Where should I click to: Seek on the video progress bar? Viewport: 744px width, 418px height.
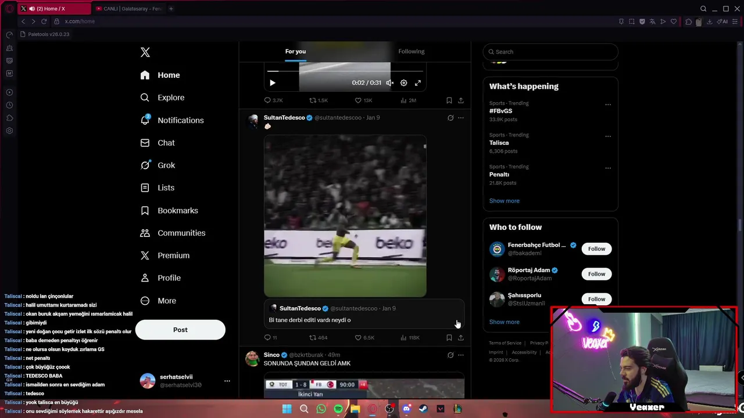[345, 71]
